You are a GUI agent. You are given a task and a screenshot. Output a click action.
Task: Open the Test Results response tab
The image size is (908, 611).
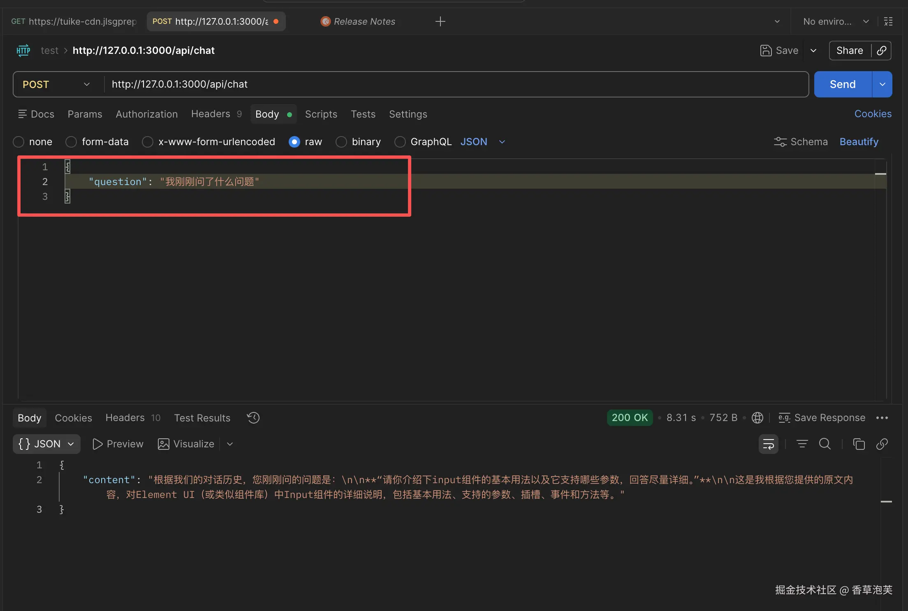click(x=202, y=418)
